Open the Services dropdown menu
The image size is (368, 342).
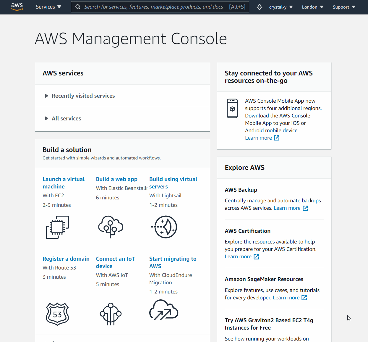[48, 7]
